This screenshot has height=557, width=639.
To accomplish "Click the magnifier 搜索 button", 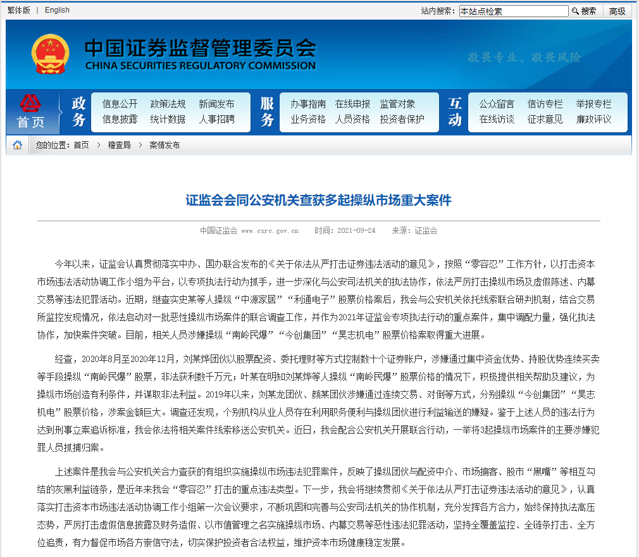I will (x=583, y=11).
